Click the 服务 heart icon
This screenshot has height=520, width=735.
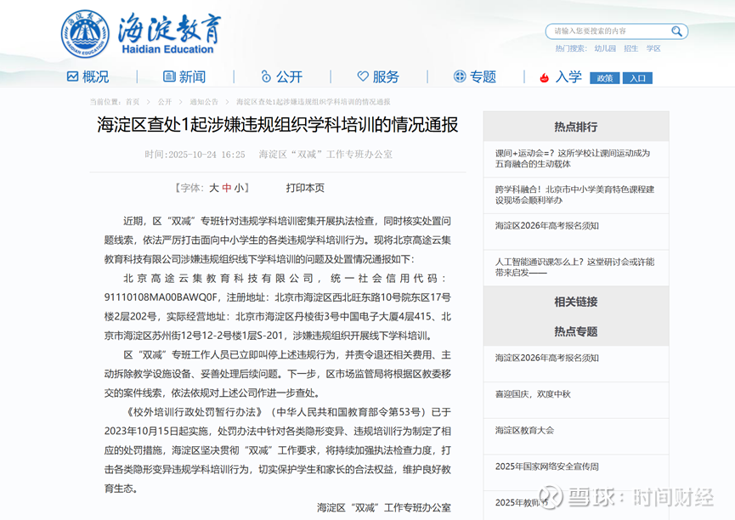pos(363,76)
